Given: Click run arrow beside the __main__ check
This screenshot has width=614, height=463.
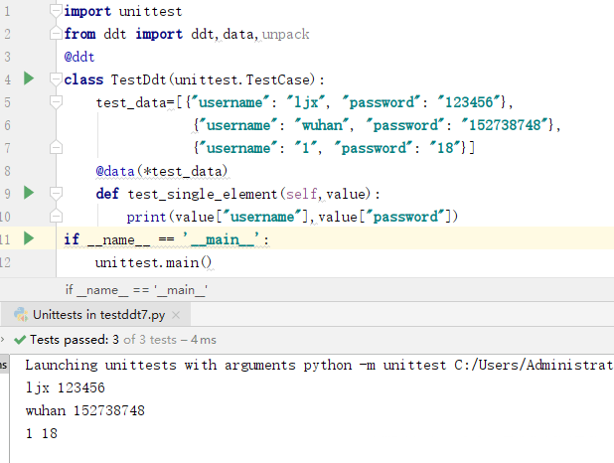Looking at the screenshot, I should click(29, 238).
